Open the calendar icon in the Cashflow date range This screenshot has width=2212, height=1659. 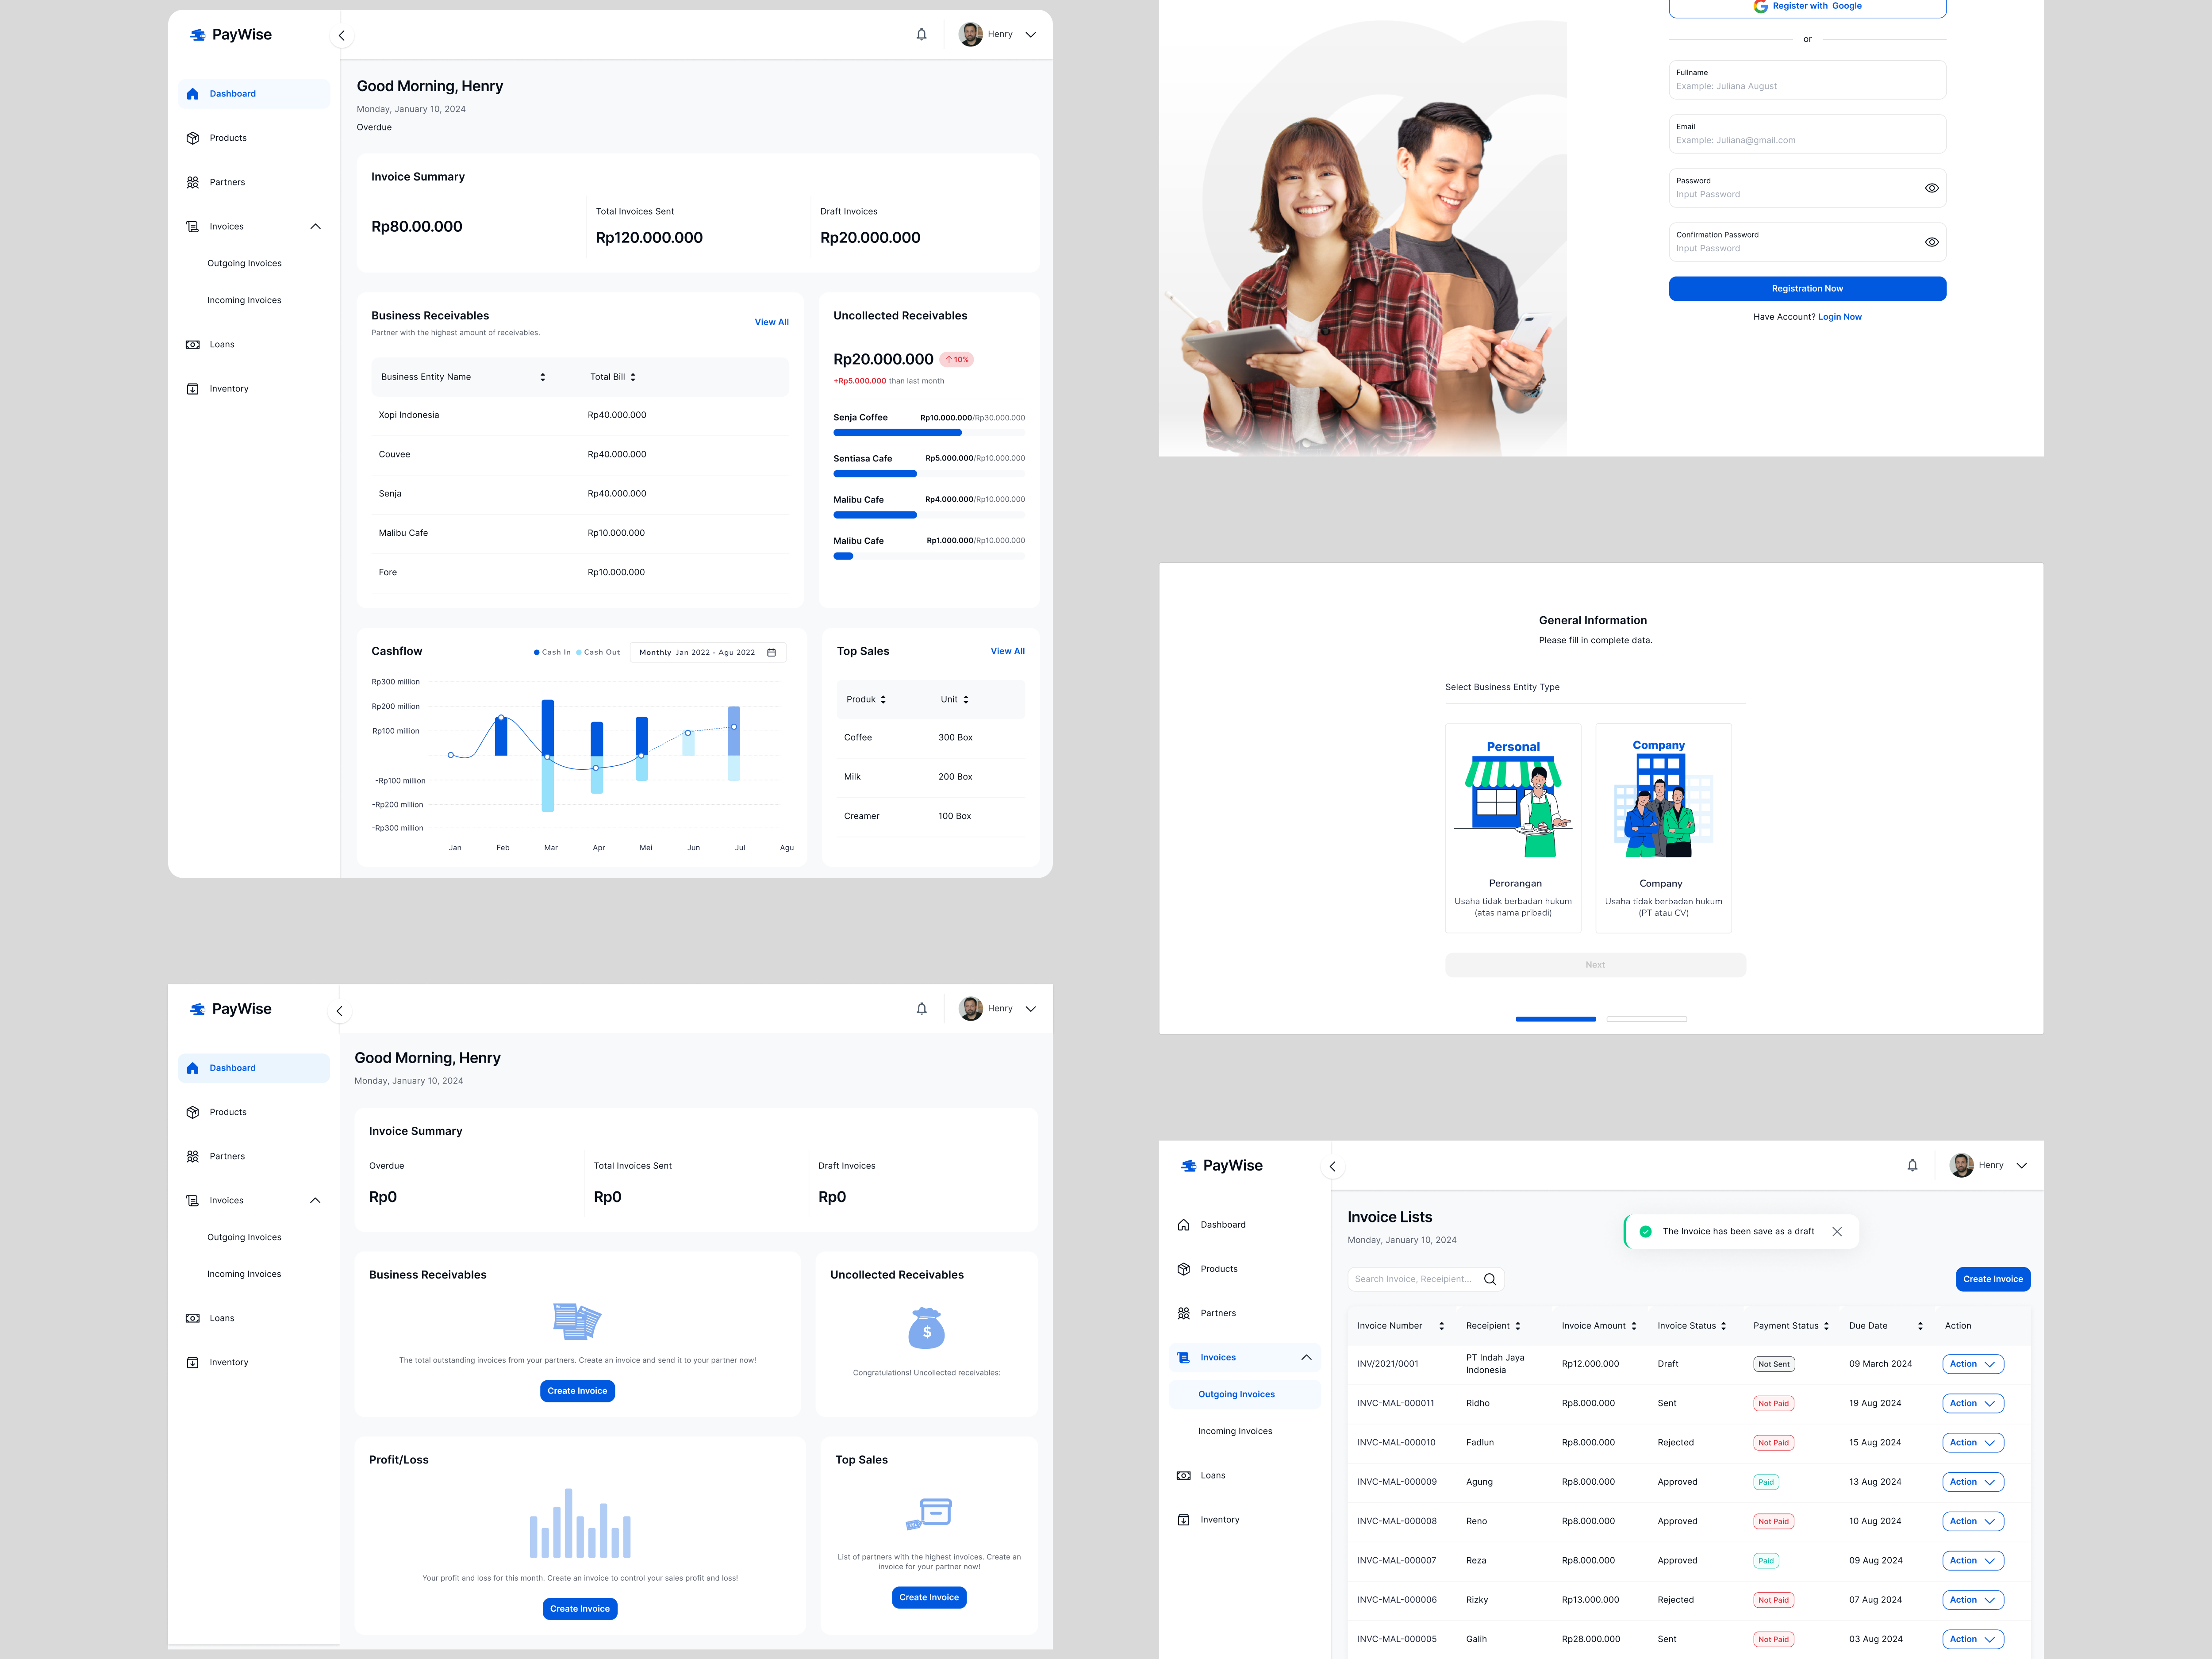tap(771, 652)
